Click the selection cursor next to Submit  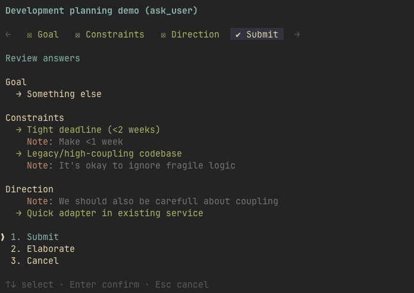[2, 237]
